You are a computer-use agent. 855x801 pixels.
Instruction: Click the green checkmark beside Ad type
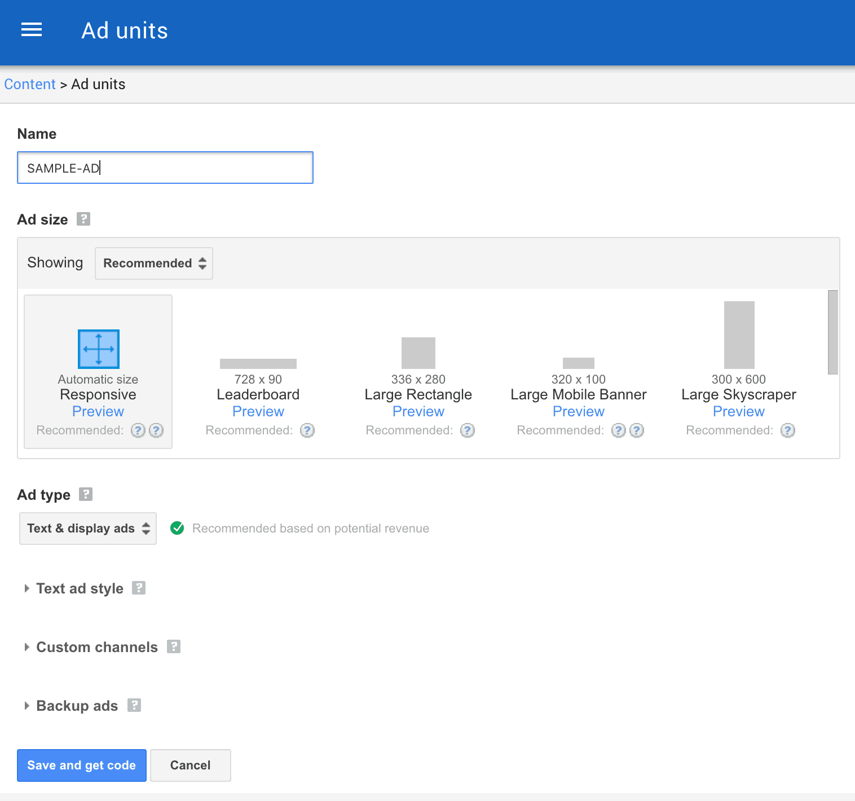tap(177, 528)
